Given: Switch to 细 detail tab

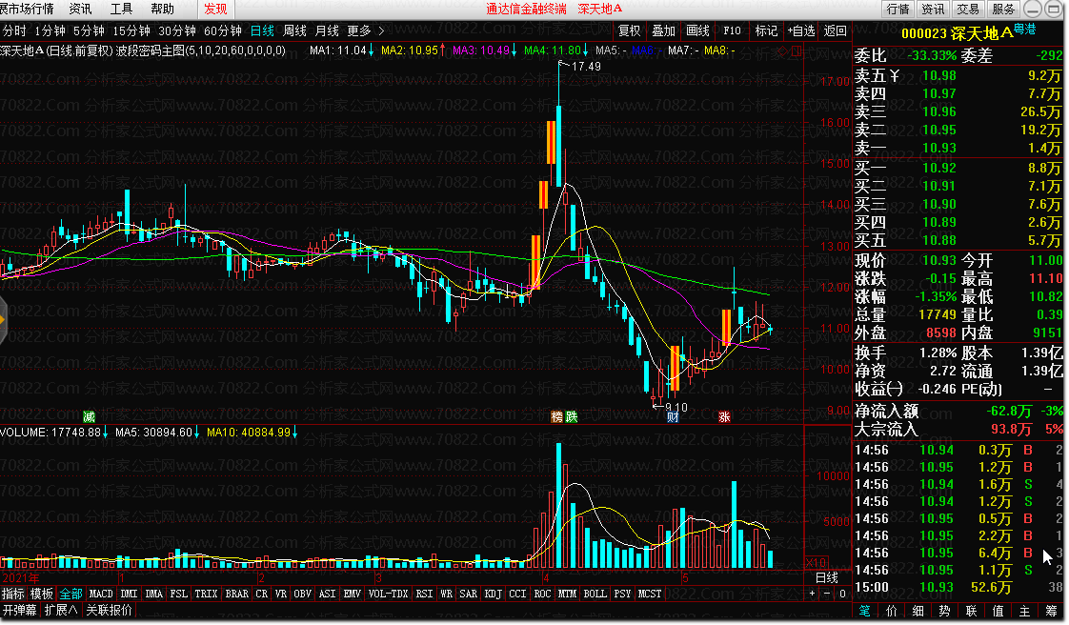Looking at the screenshot, I should coord(918,612).
